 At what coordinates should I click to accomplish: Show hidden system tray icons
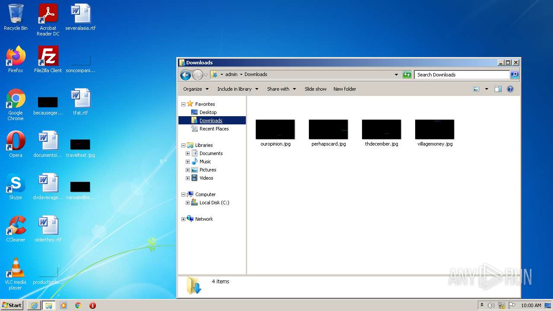tap(482, 305)
